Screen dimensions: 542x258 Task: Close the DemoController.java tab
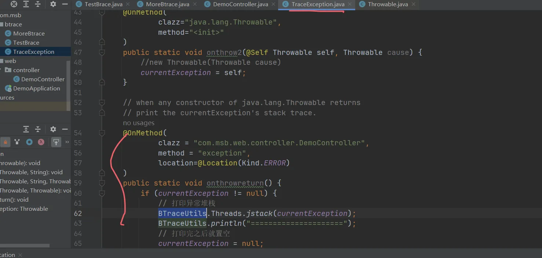tap(274, 4)
